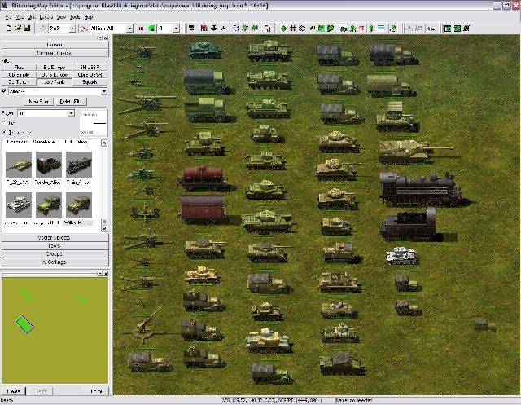The image size is (521, 405).
Task: Click the Save file toolbar icon
Action: (x=27, y=29)
